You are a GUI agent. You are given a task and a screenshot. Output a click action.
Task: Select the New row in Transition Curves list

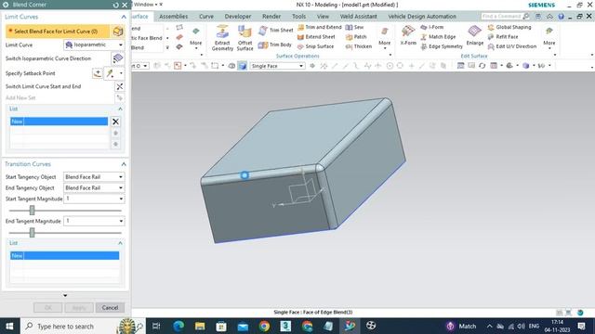(x=64, y=256)
